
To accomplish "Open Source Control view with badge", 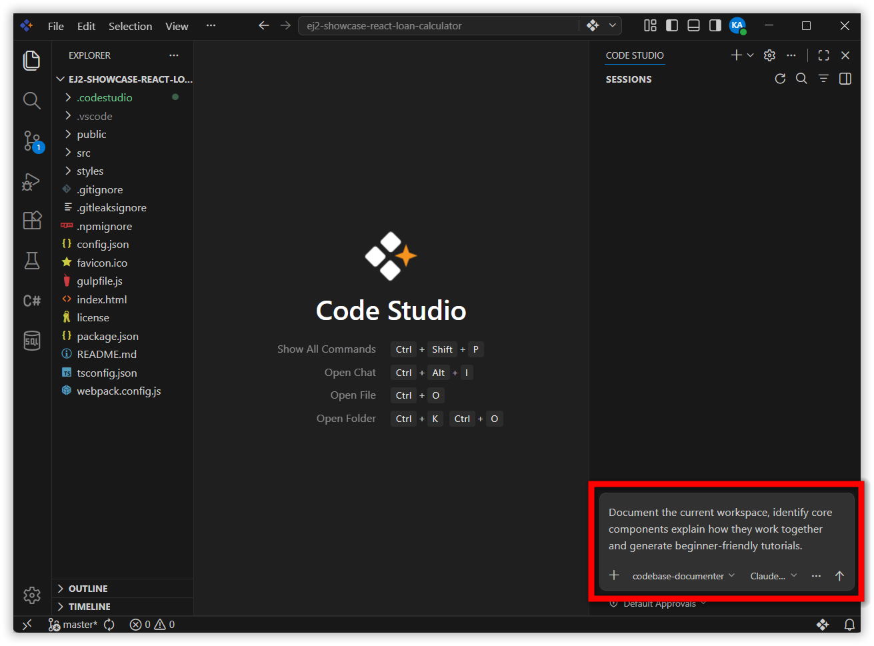I will coord(32,141).
